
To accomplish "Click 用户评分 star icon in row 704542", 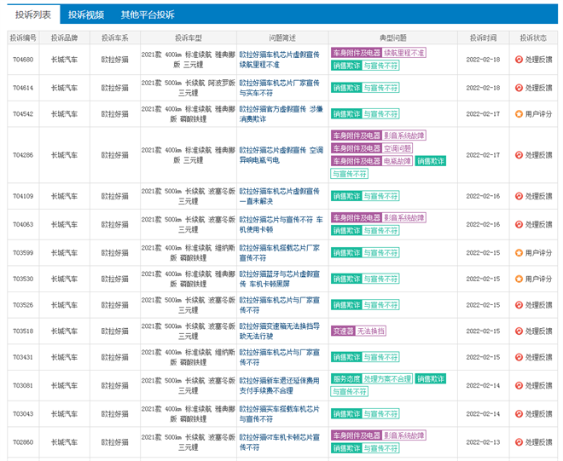I will pos(519,114).
